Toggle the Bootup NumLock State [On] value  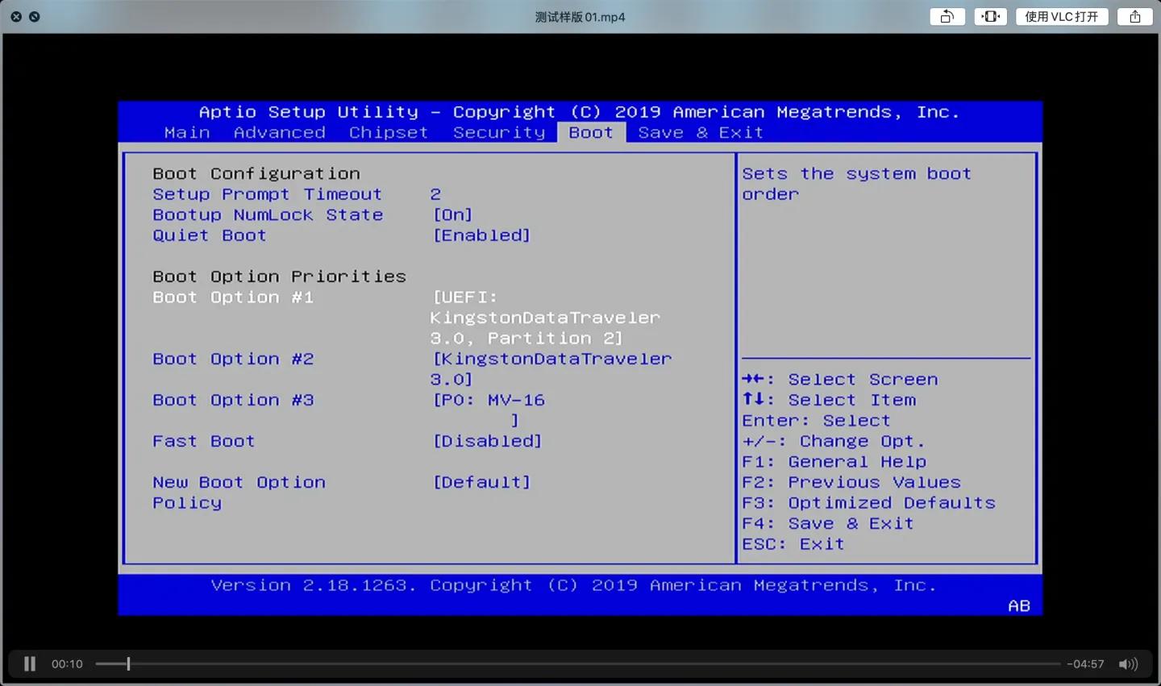pos(452,215)
